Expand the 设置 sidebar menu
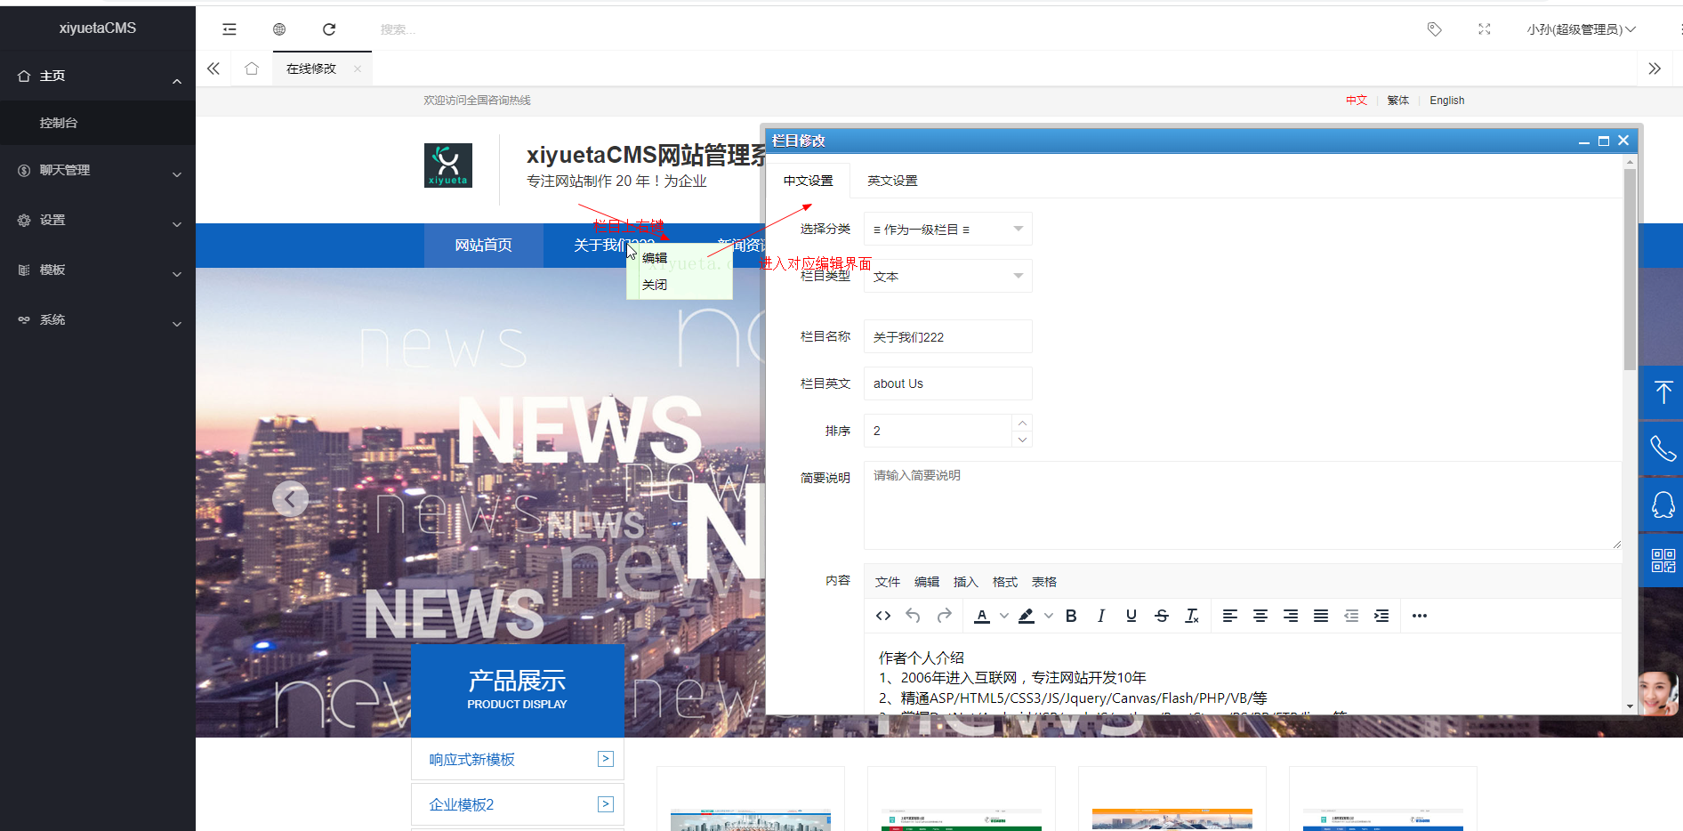 click(x=98, y=220)
